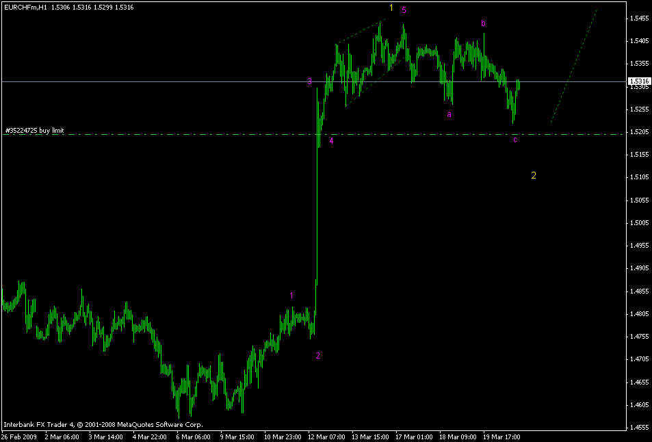The height and width of the screenshot is (442, 652).
Task: Select the magenta 3 label left of the spike
Action: tap(310, 81)
